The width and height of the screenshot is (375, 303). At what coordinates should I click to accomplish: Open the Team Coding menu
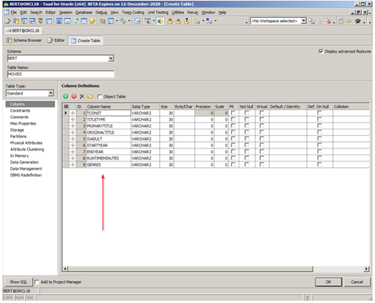click(133, 13)
